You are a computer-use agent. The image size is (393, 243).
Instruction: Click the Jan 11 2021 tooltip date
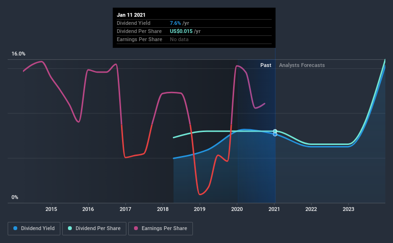[131, 15]
